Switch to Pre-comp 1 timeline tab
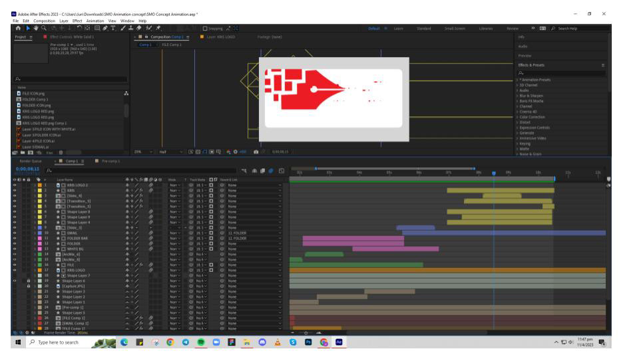The image size is (639, 359). click(x=110, y=161)
